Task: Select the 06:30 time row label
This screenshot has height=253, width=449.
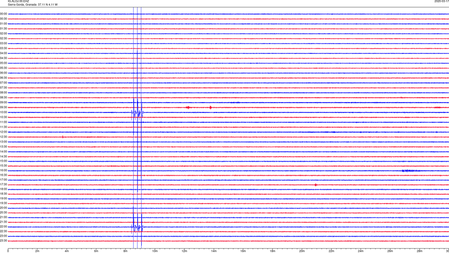Action: (3, 78)
